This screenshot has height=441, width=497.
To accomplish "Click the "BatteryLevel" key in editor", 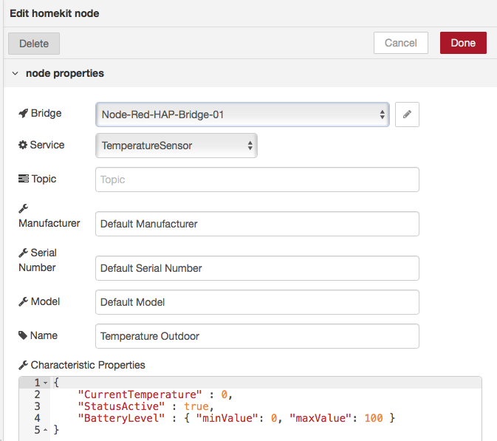I will click(x=121, y=418).
